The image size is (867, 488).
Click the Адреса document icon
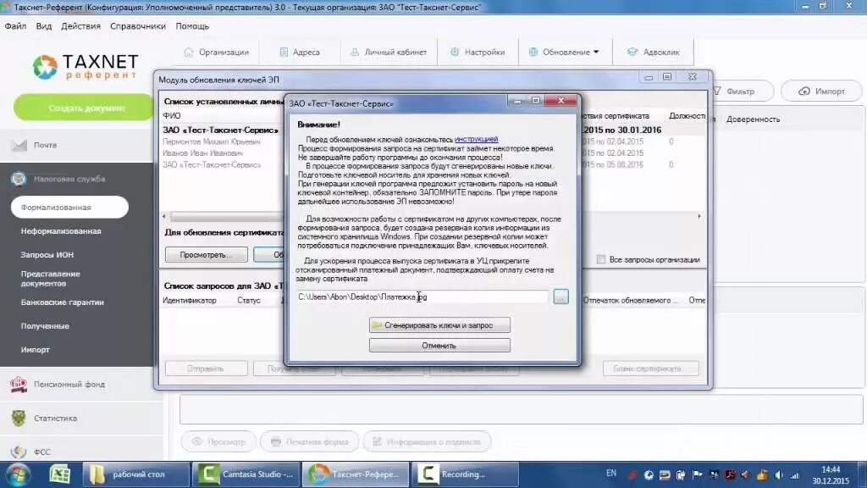point(284,52)
